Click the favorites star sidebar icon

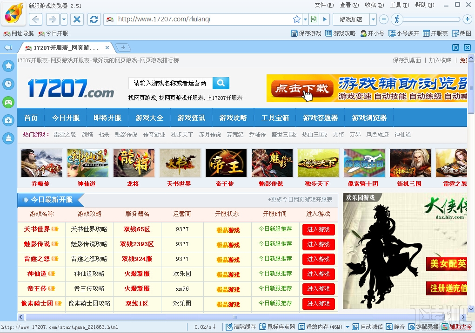click(x=8, y=65)
